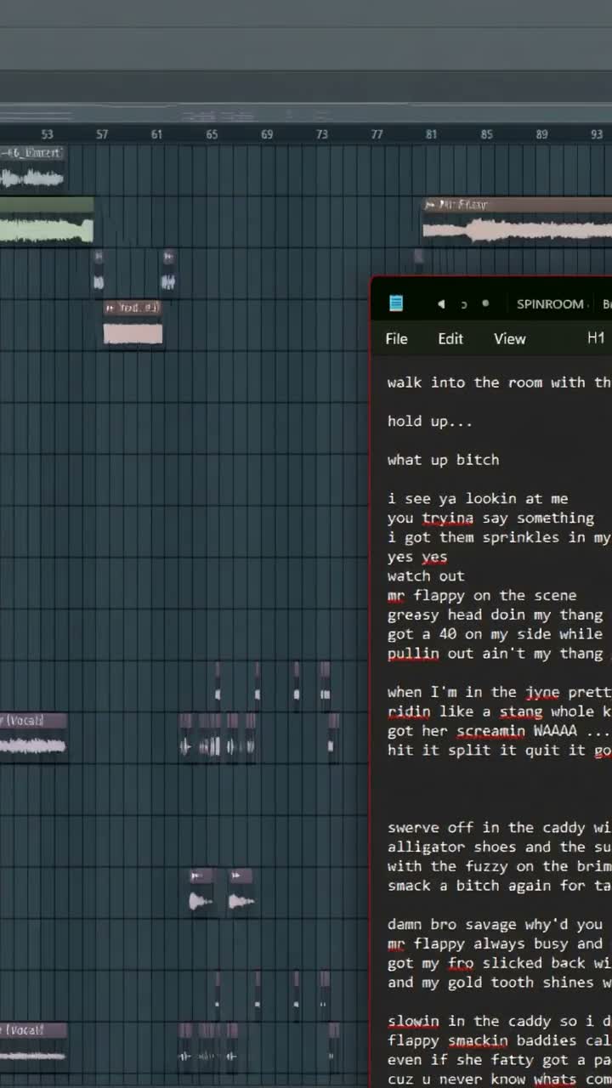This screenshot has width=612, height=1088.
Task: Click bar 53 on the playlist ruler
Action: [47, 134]
